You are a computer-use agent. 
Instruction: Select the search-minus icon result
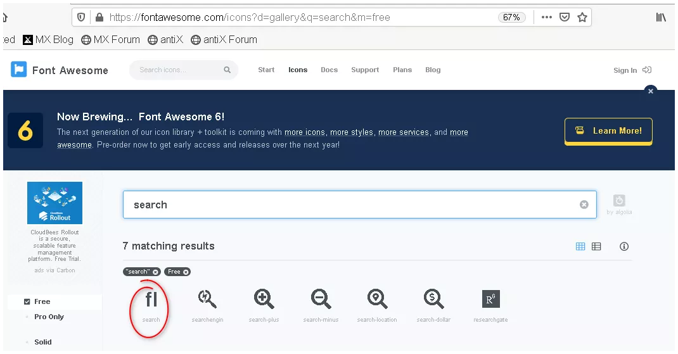coord(321,306)
